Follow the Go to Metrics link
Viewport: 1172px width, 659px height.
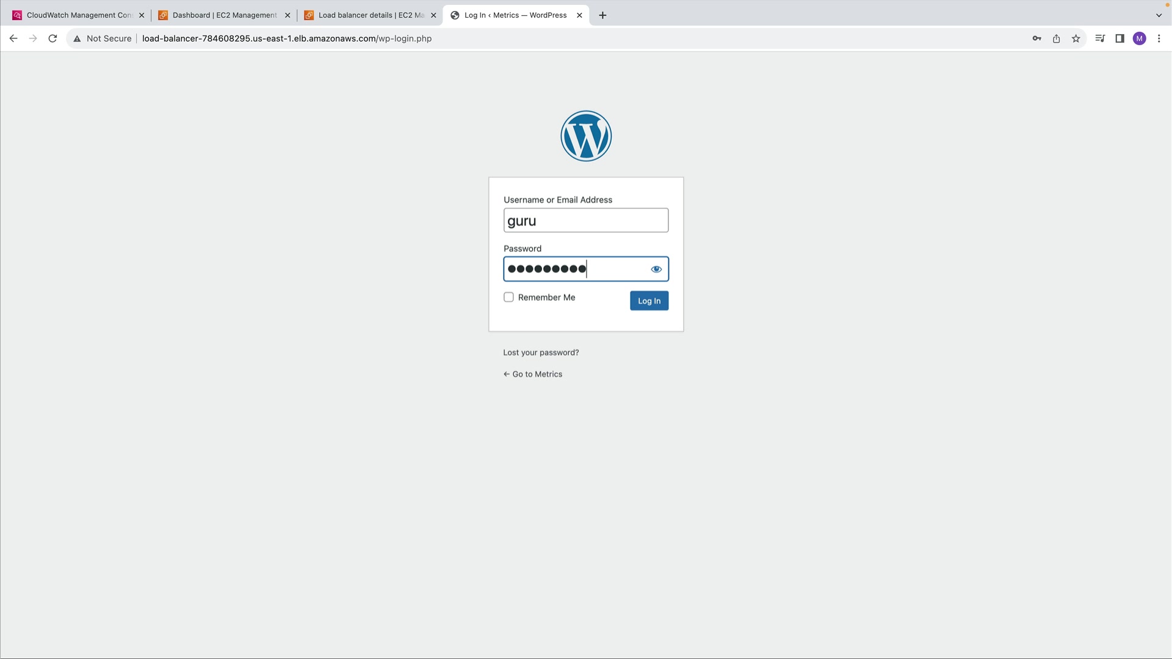[x=533, y=374]
